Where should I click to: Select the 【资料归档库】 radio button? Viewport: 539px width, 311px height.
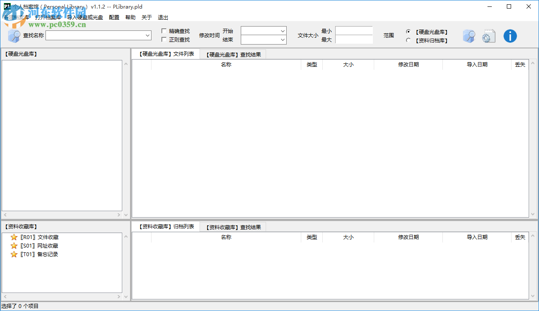point(409,40)
